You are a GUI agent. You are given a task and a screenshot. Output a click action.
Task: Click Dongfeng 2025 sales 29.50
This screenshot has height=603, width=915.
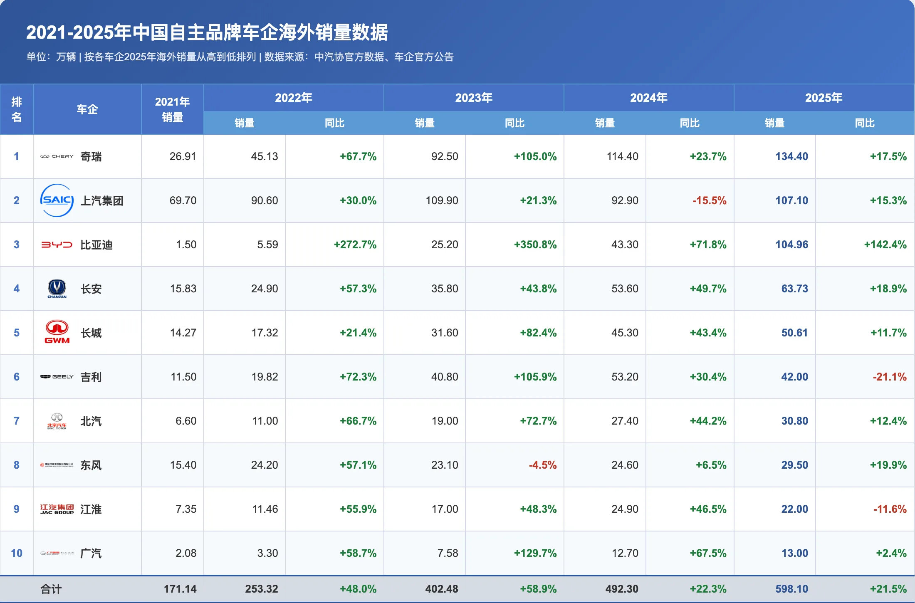tap(795, 465)
